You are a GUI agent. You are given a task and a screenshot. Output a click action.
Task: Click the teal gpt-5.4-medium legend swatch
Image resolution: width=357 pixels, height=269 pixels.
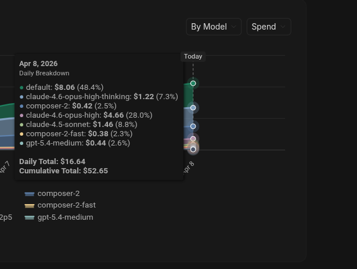tap(30, 217)
